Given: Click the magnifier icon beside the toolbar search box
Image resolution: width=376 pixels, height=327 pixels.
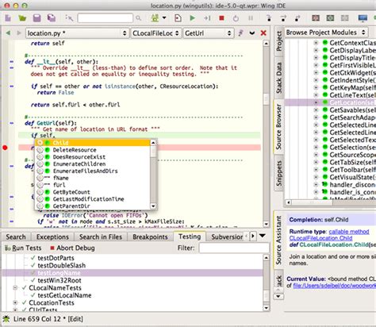Looking at the screenshot, I should pyautogui.click(x=138, y=18).
